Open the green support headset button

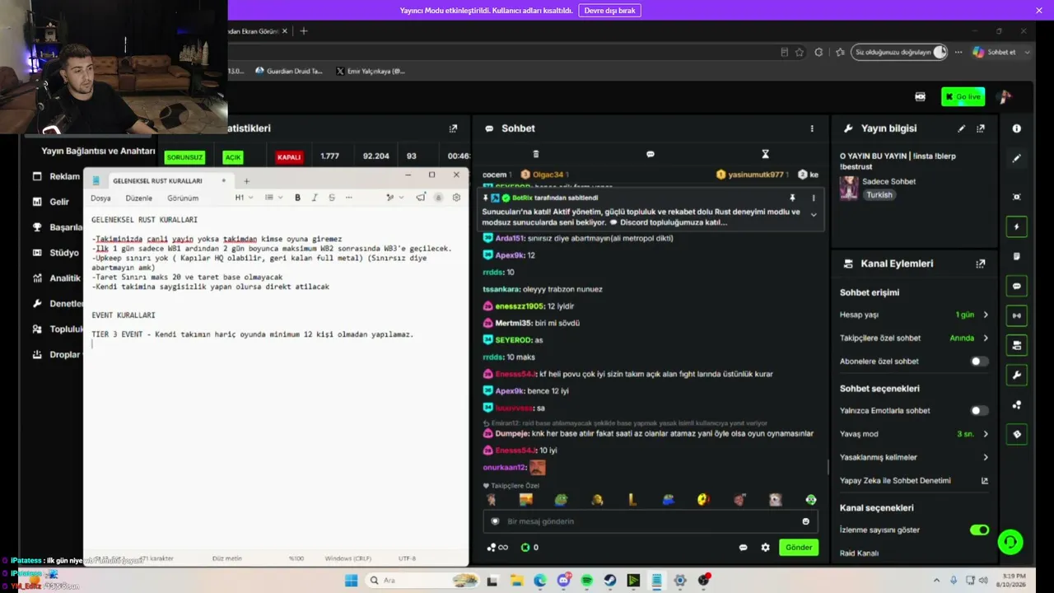pos(1010,542)
